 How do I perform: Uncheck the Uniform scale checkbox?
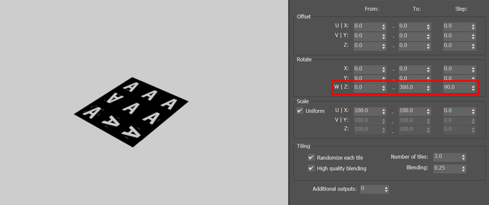click(300, 111)
